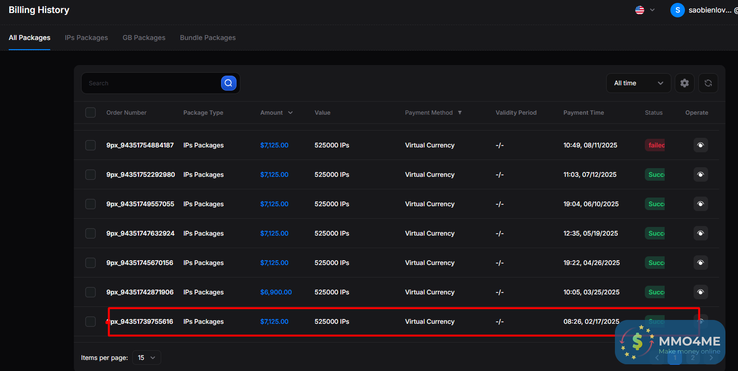Click payment method filter icon
This screenshot has width=738, height=371.
coord(460,113)
